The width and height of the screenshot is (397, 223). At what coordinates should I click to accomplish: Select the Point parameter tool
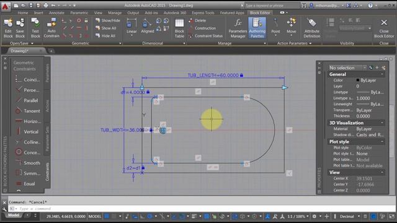tap(275, 27)
